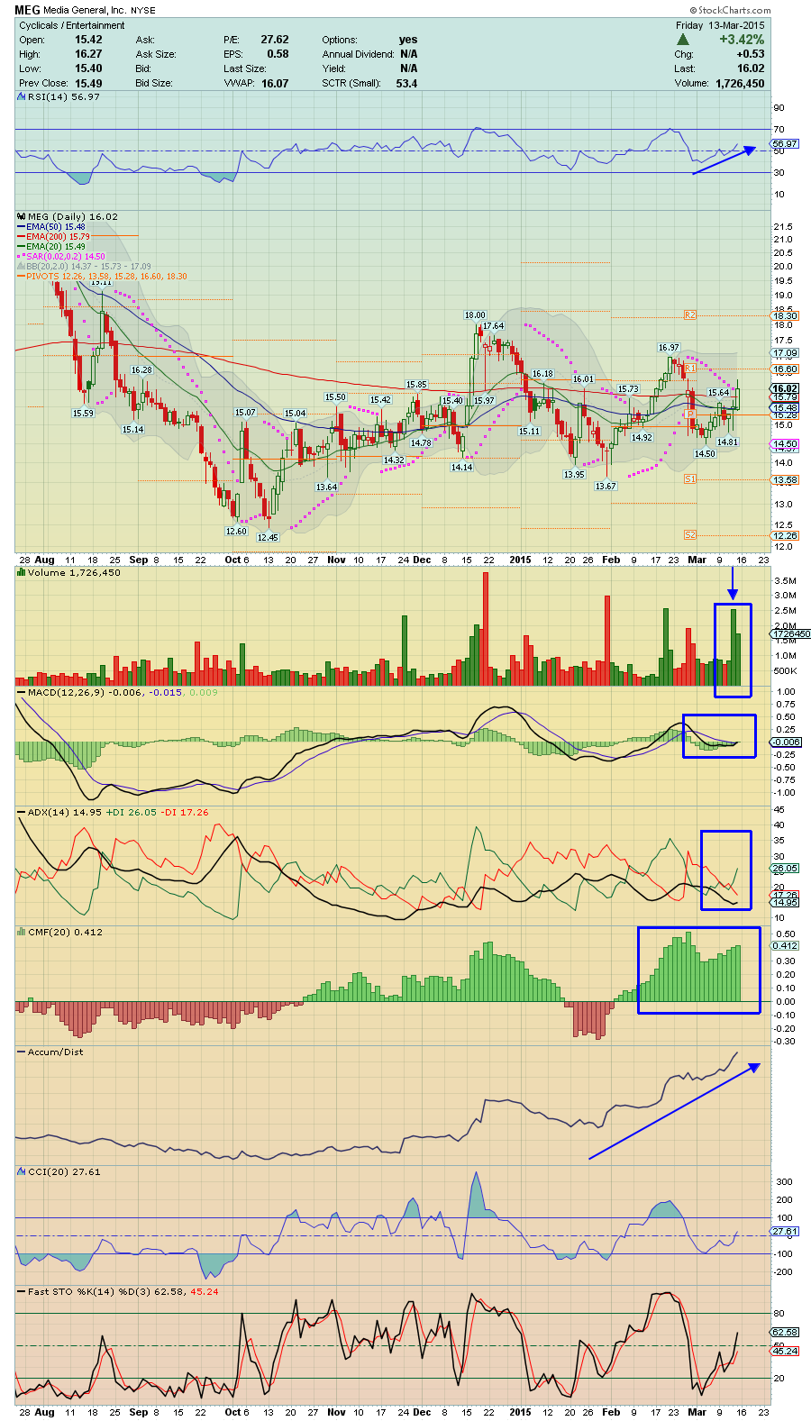
Task: Click the panel icon beside Accum/Dist label
Action: (22, 1052)
